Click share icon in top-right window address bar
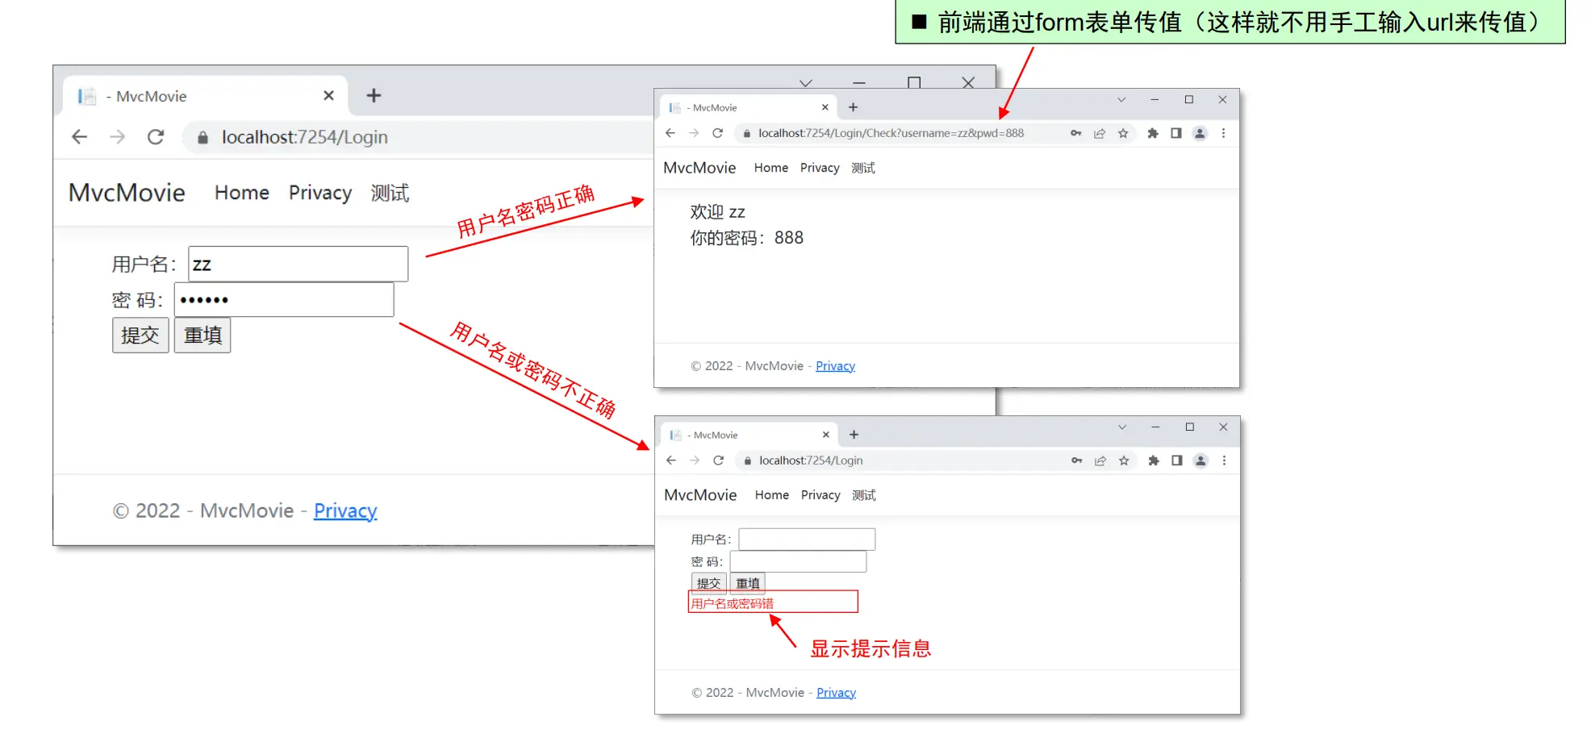 coord(1100,133)
